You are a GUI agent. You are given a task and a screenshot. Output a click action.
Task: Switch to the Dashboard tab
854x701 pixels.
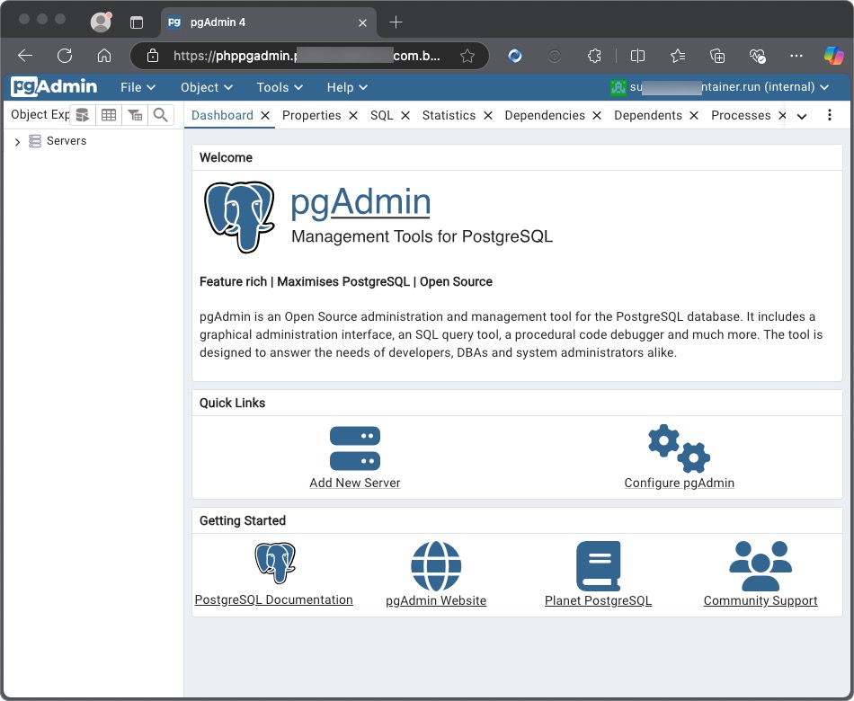coord(222,115)
